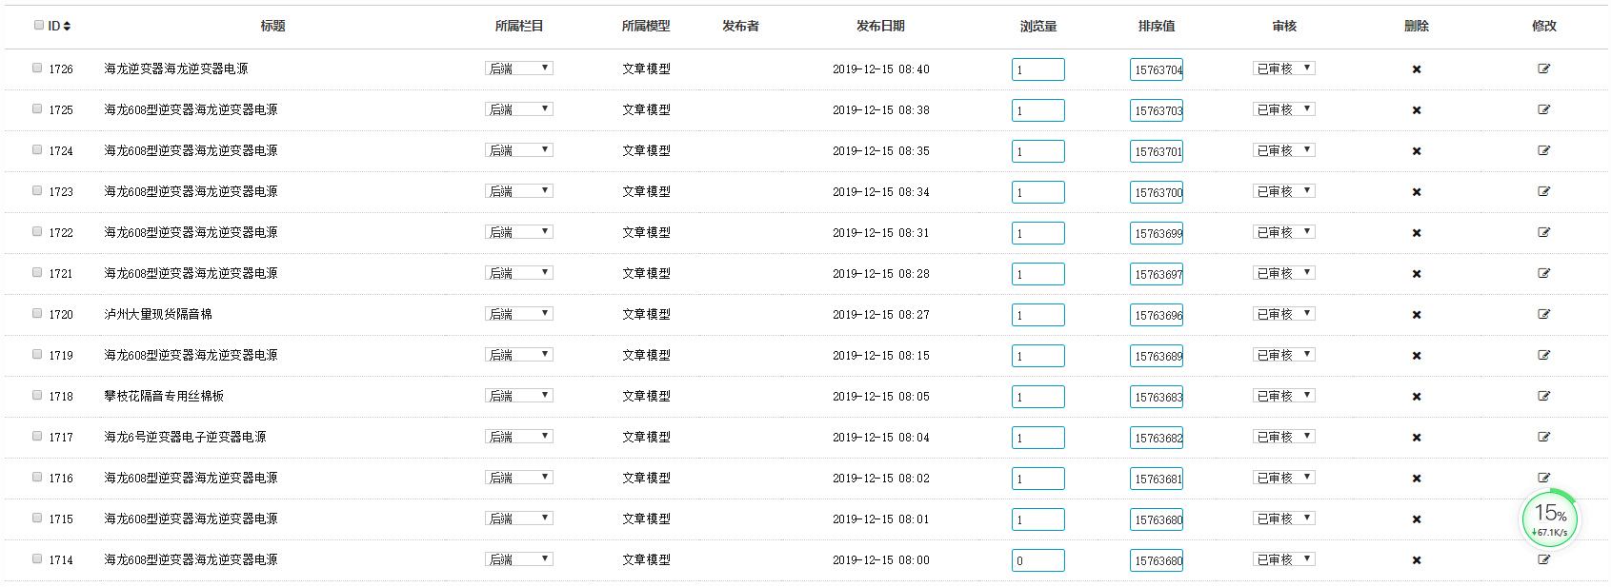Open the 后端 category dropdown for row 1726
This screenshot has height=587, width=1611.
coord(519,68)
